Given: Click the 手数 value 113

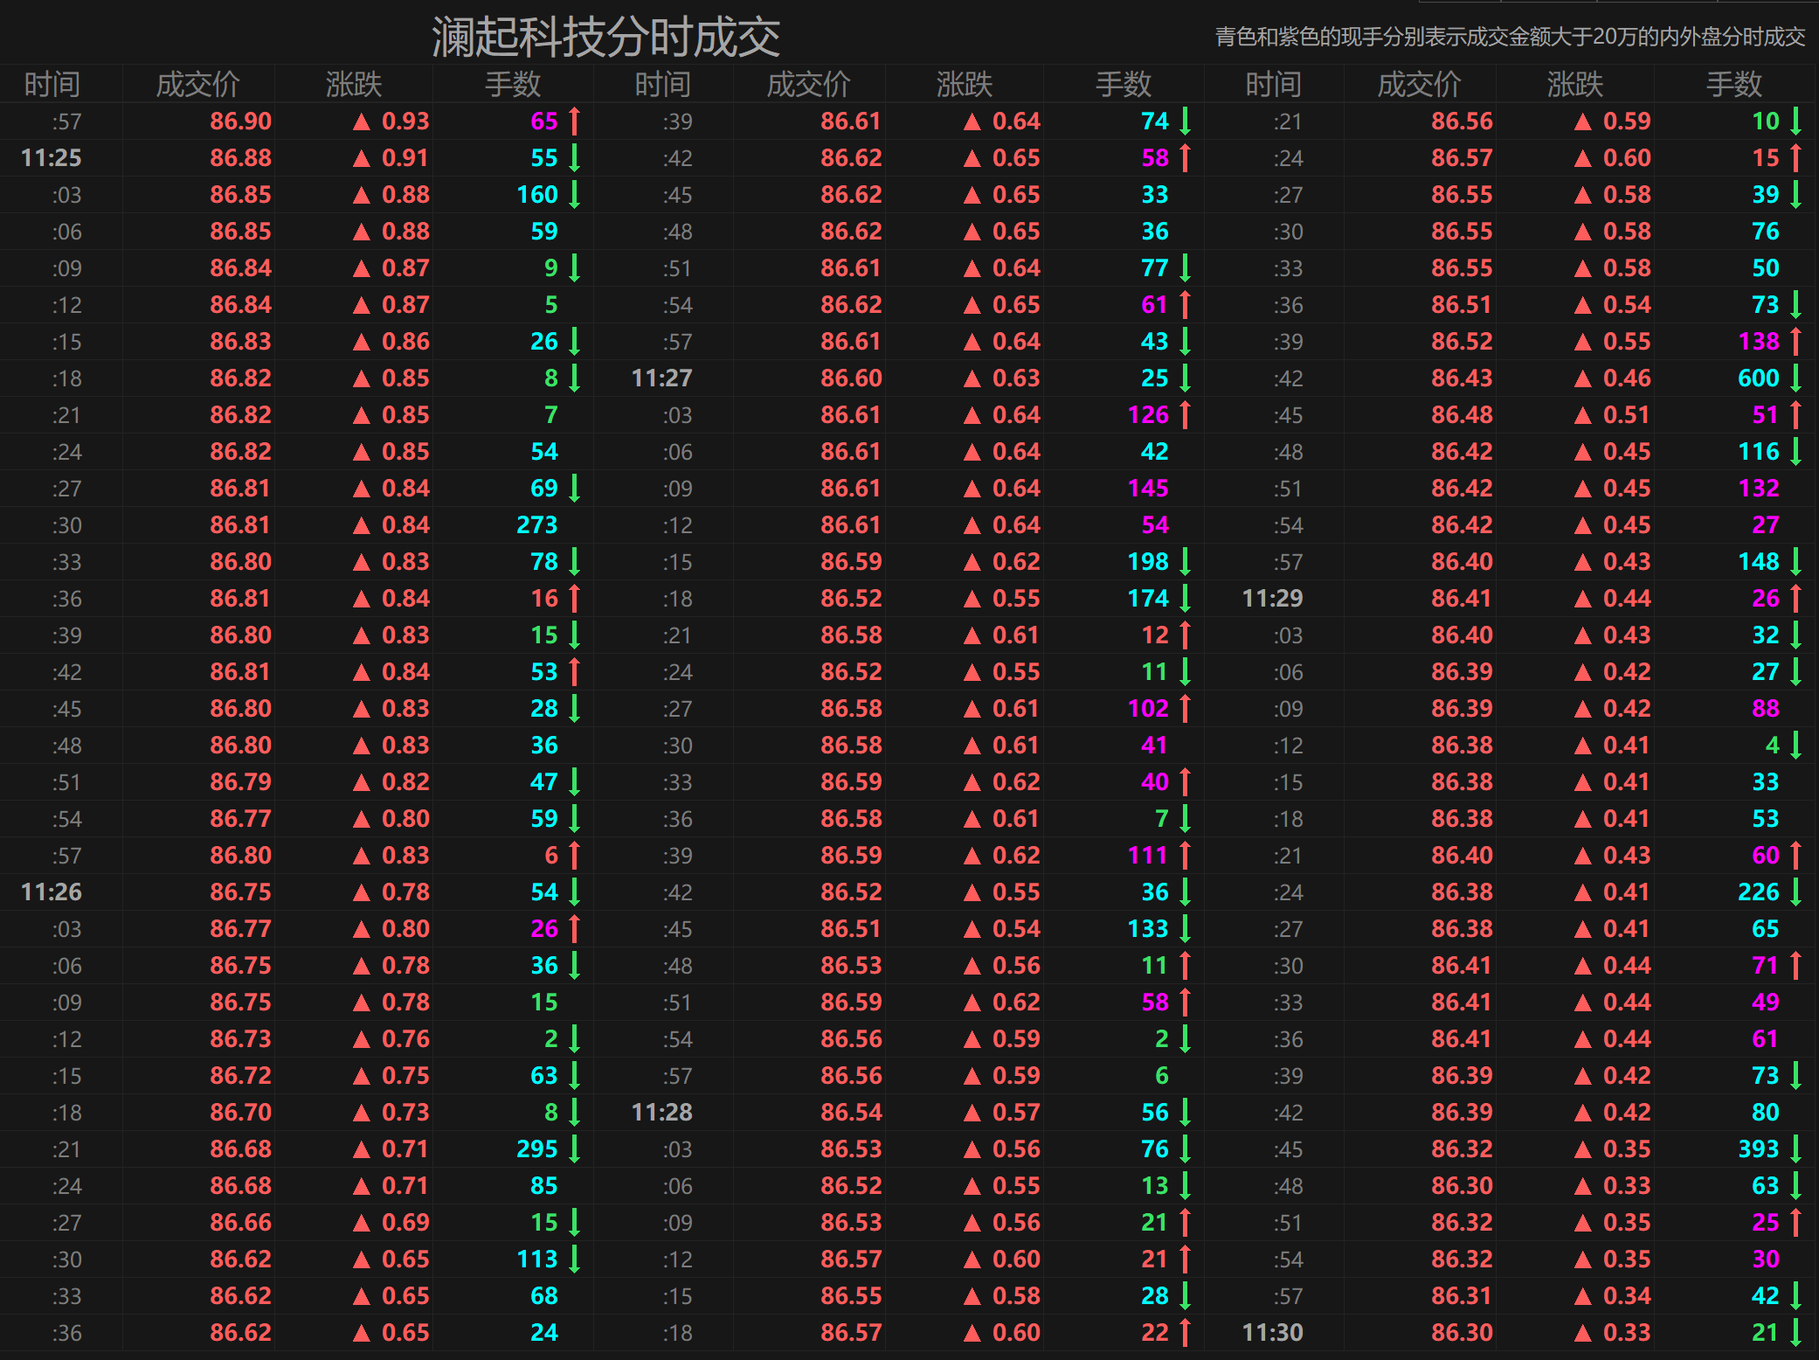Looking at the screenshot, I should point(537,1259).
